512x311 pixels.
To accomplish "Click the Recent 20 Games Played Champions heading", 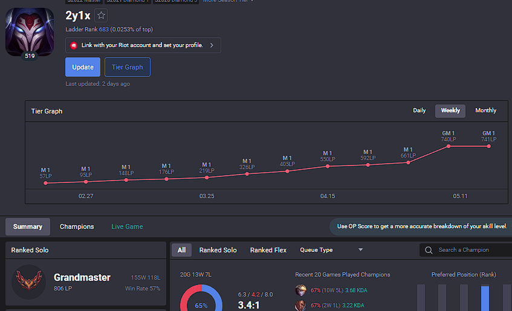I will pyautogui.click(x=343, y=275).
